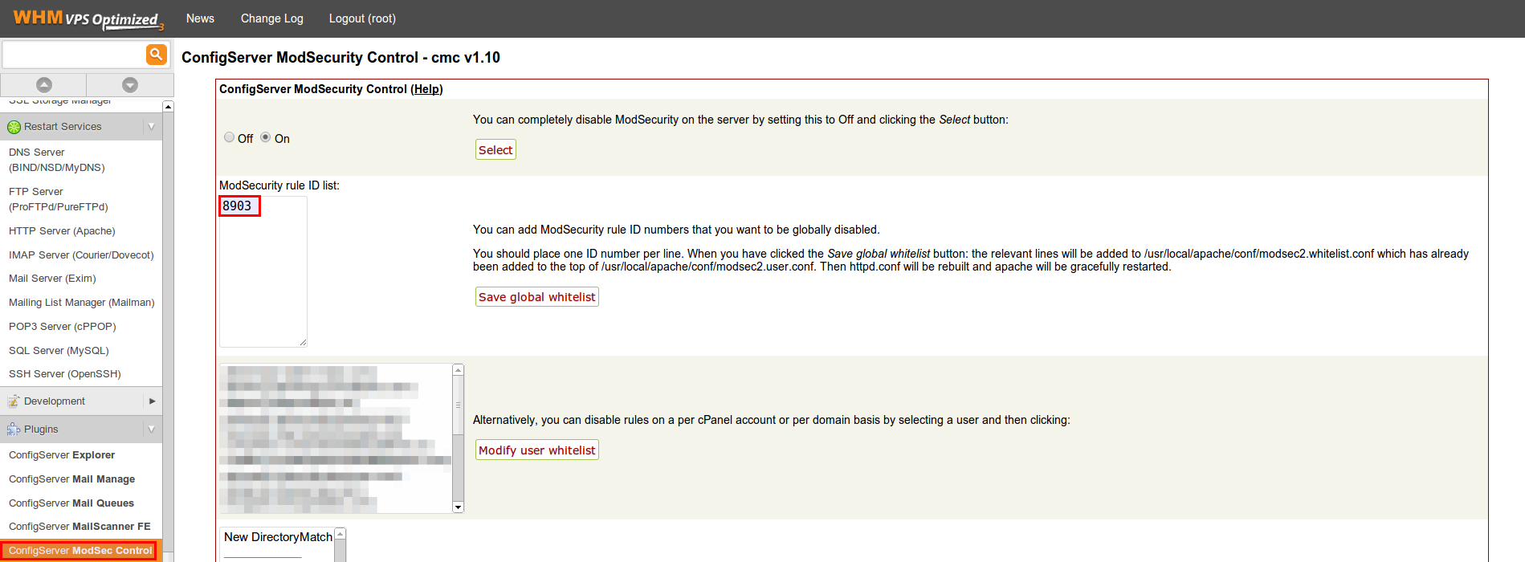Open ConfigServer Mail Manage link

[72, 479]
